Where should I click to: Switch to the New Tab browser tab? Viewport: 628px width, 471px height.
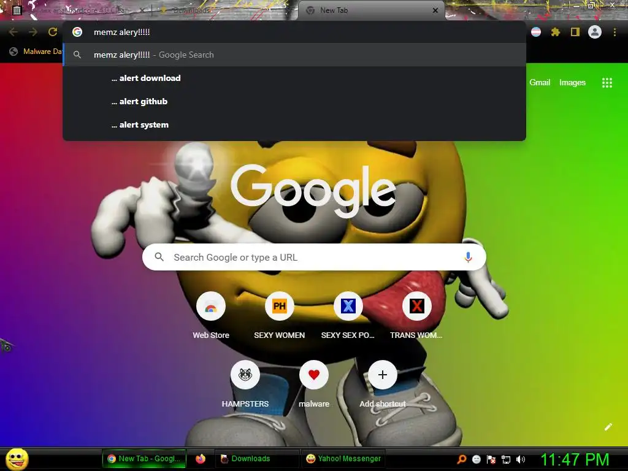(x=371, y=10)
